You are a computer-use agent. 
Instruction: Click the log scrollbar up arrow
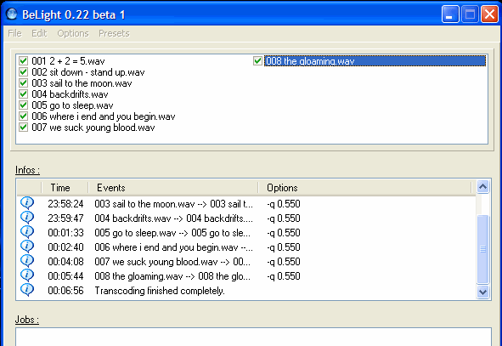coord(482,186)
